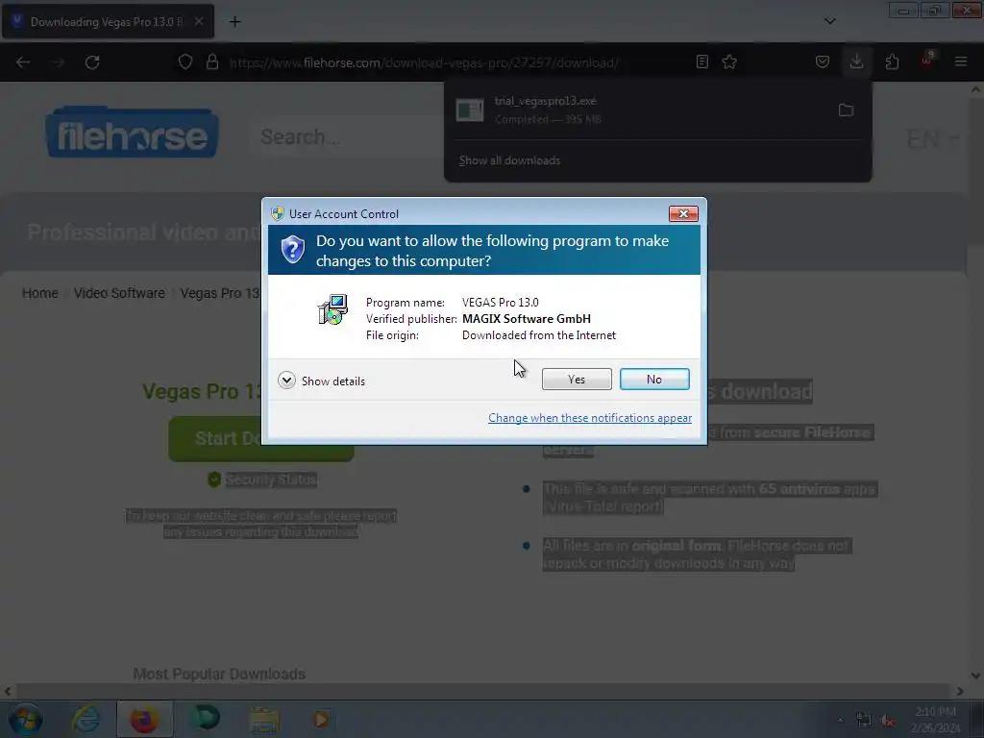This screenshot has height=738, width=984.
Task: Close the User Account Control dialog
Action: 683,214
